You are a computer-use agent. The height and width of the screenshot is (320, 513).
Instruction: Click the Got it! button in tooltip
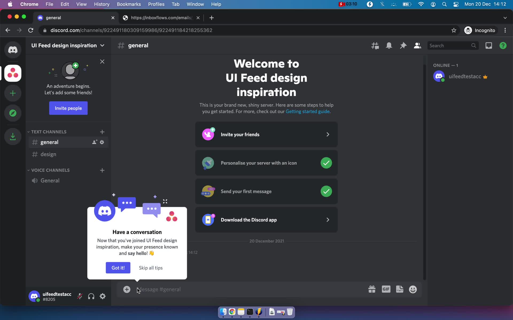tap(118, 268)
